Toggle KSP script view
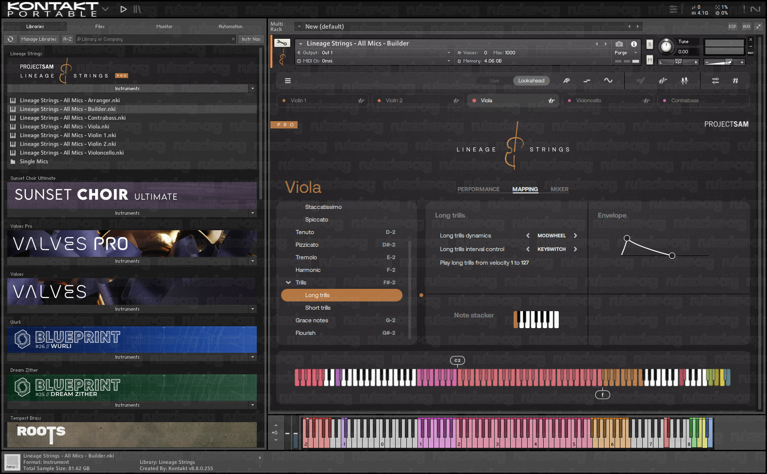 tap(732, 27)
